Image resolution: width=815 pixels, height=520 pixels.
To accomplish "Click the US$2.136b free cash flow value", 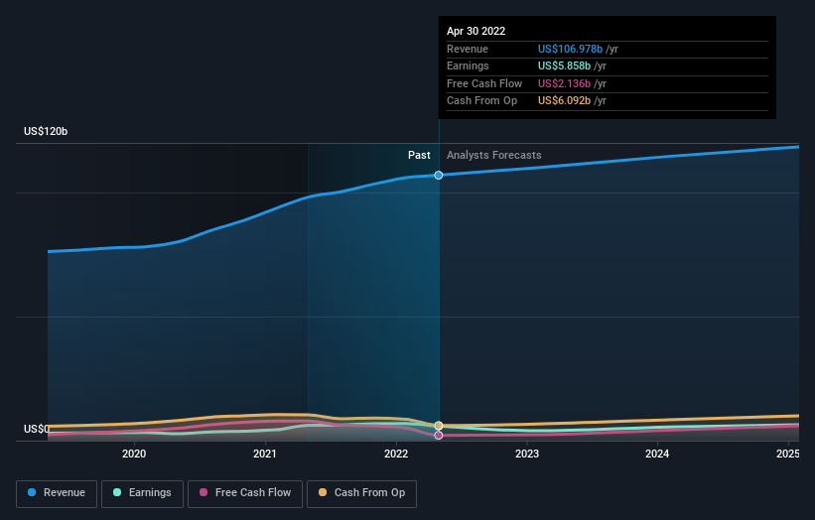I will point(564,83).
